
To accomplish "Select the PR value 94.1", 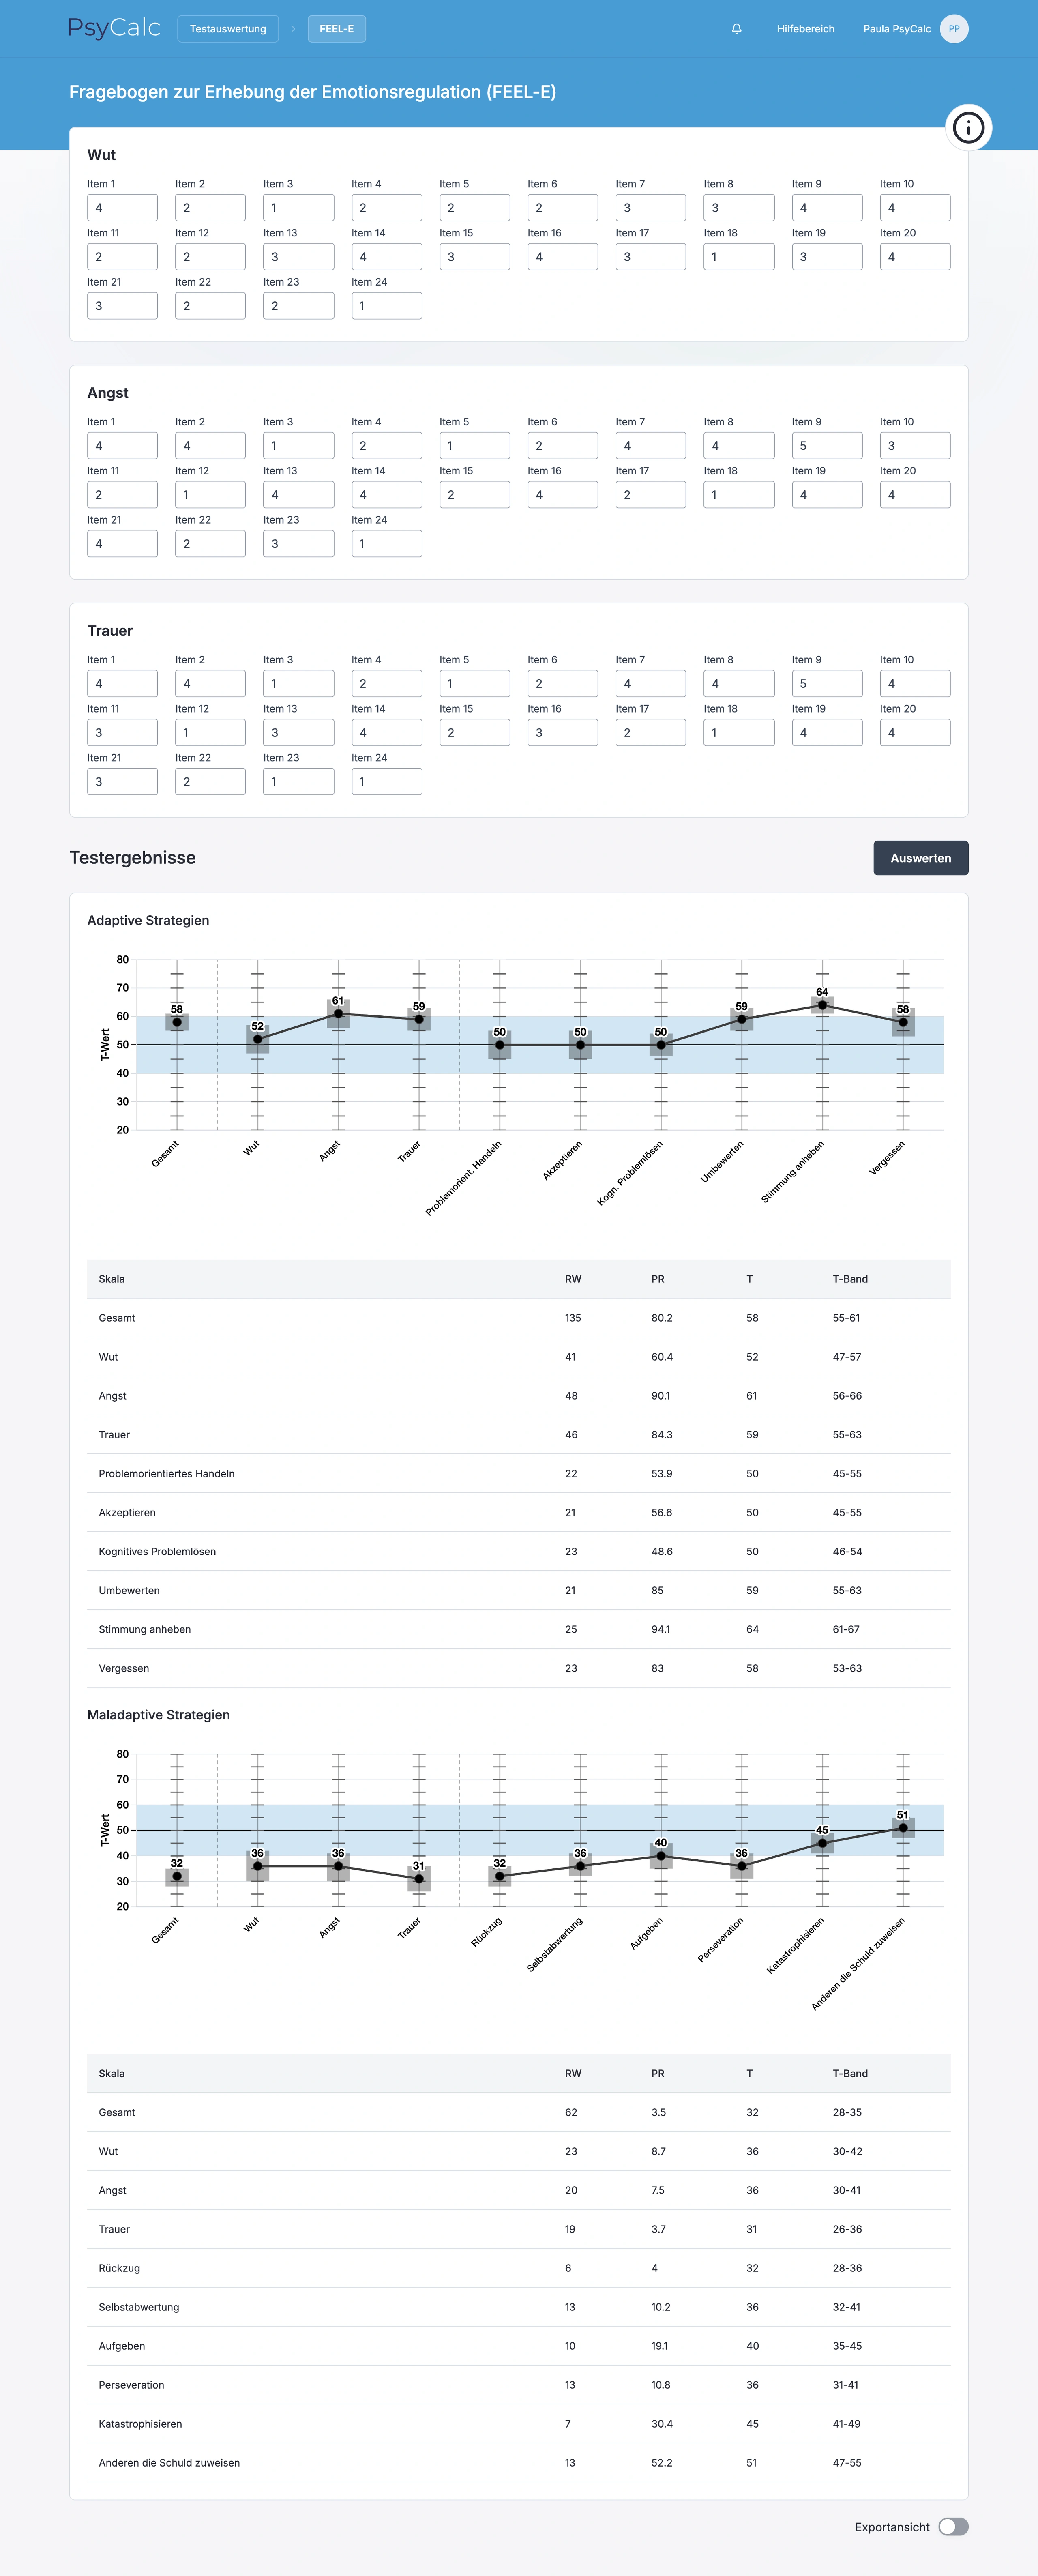I will [661, 1630].
